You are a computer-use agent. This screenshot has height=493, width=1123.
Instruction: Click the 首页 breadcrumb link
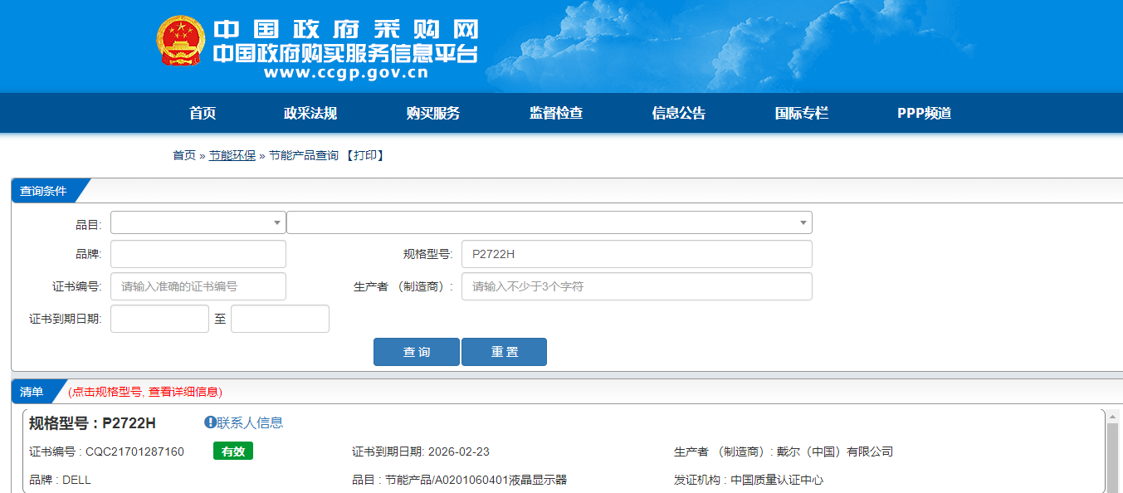coord(184,155)
